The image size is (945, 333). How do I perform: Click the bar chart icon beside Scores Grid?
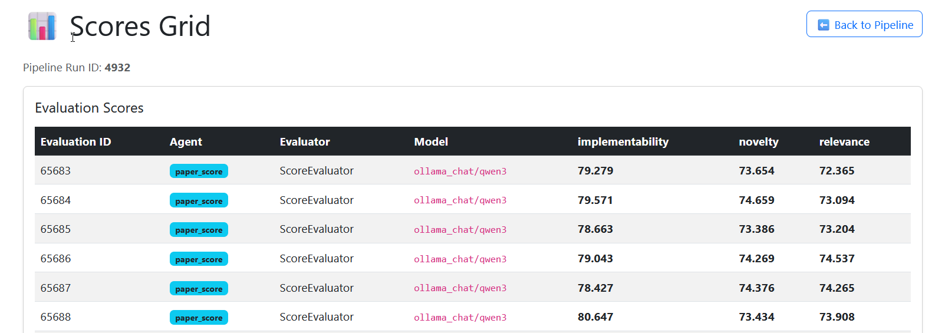42,27
